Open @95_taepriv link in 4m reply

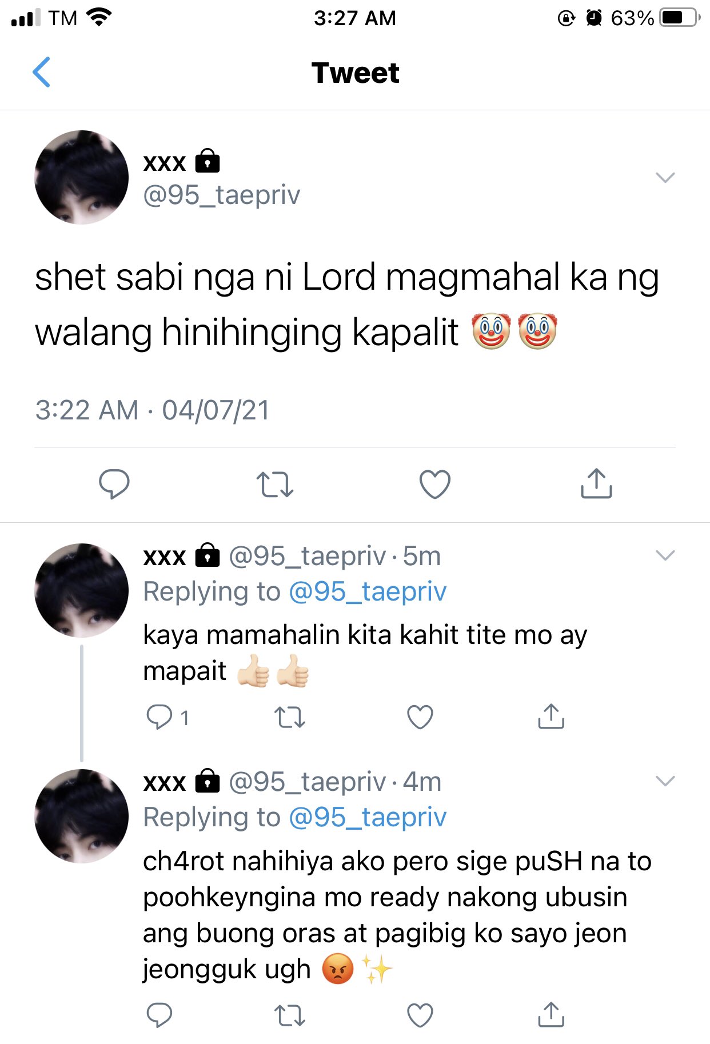[x=368, y=817]
